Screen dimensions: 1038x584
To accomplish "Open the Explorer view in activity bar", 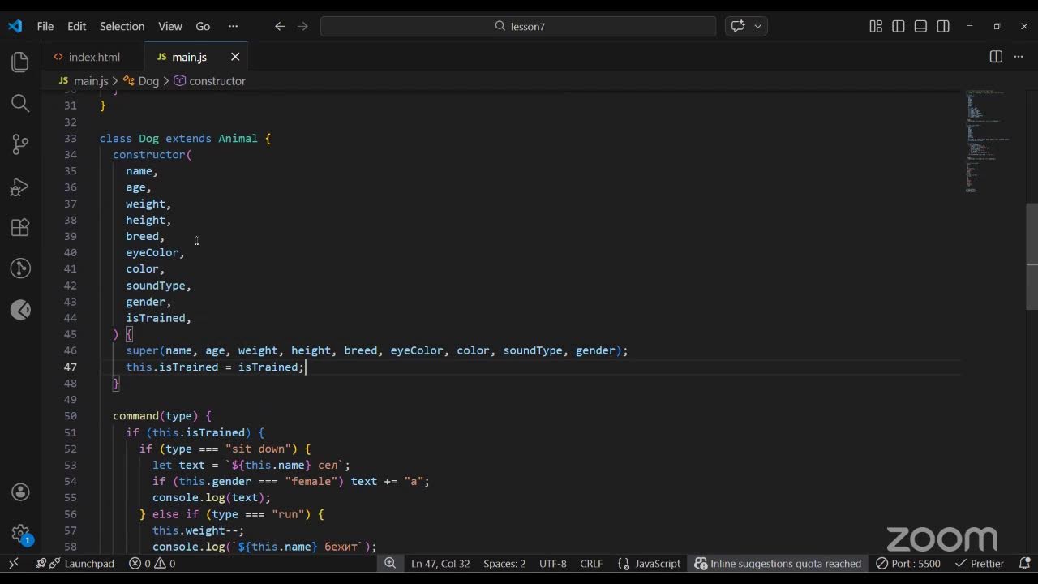I will (x=20, y=62).
